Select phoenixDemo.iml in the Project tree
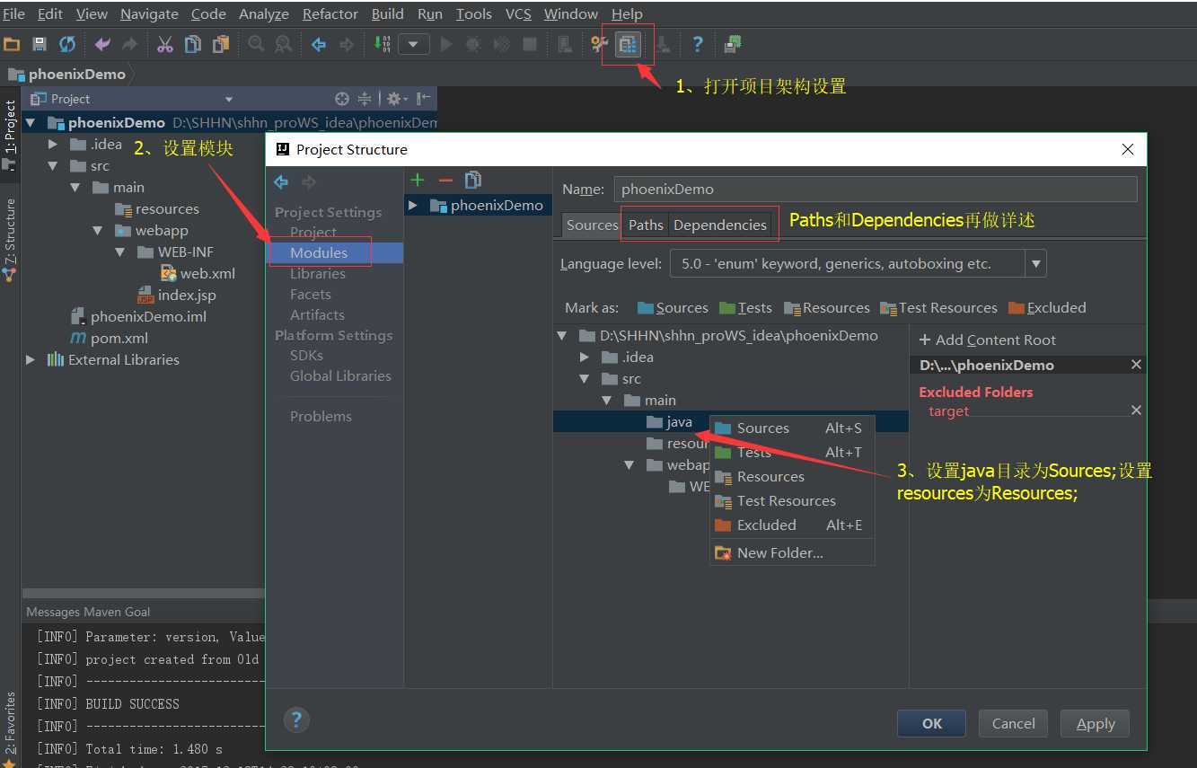This screenshot has height=768, width=1197. (138, 317)
